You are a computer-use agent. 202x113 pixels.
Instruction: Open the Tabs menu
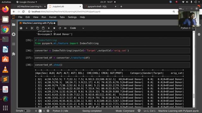[x=62, y=17]
